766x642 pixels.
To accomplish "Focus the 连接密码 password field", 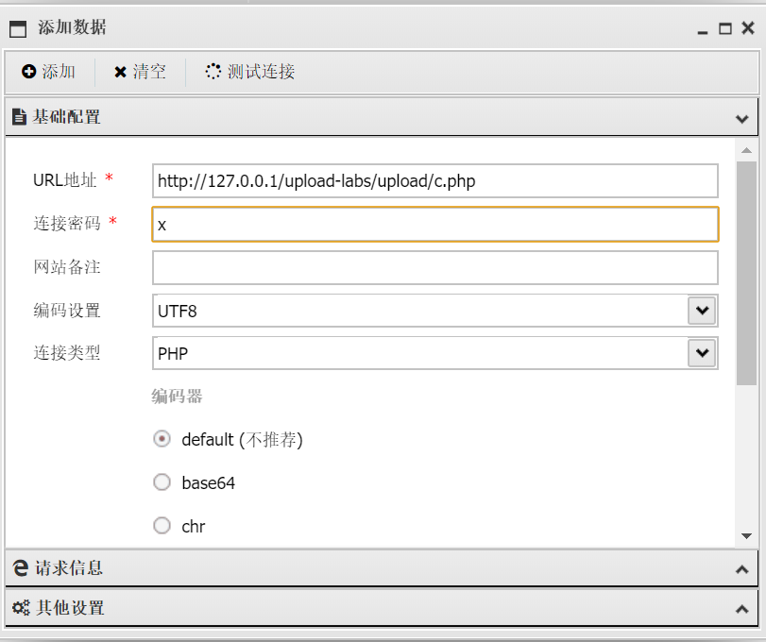I will pyautogui.click(x=435, y=224).
